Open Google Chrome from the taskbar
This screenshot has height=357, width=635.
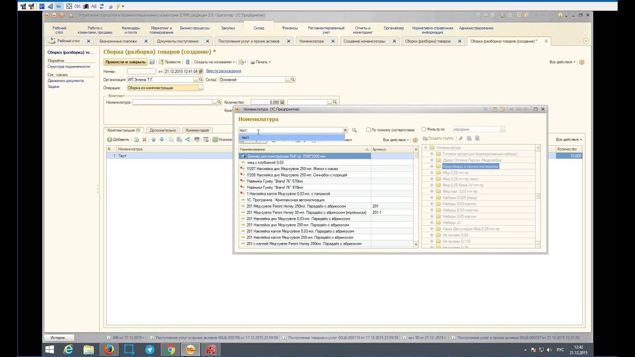[x=170, y=350]
